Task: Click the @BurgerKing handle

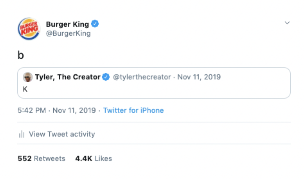Action: tap(68, 34)
